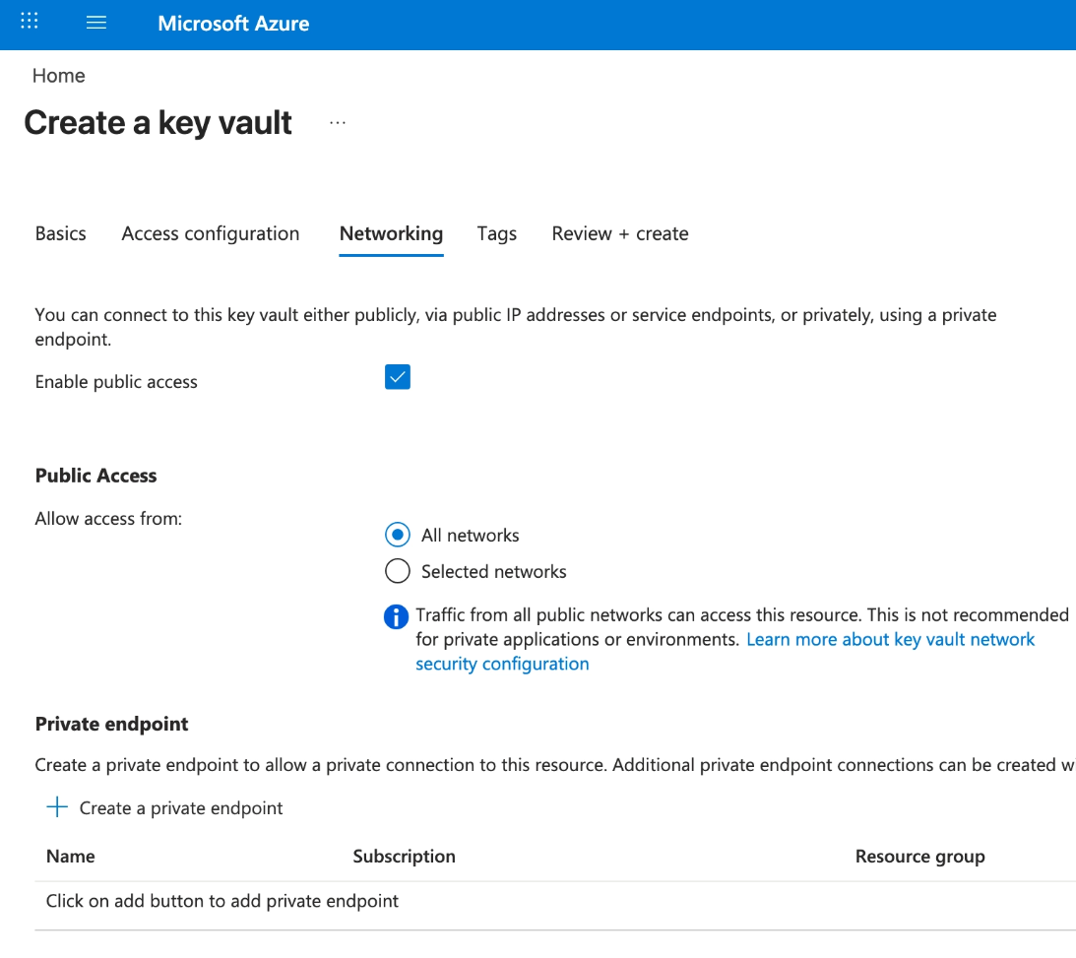Viewport: 1076px width, 958px height.
Task: Click the Resource group column header
Action: point(919,856)
